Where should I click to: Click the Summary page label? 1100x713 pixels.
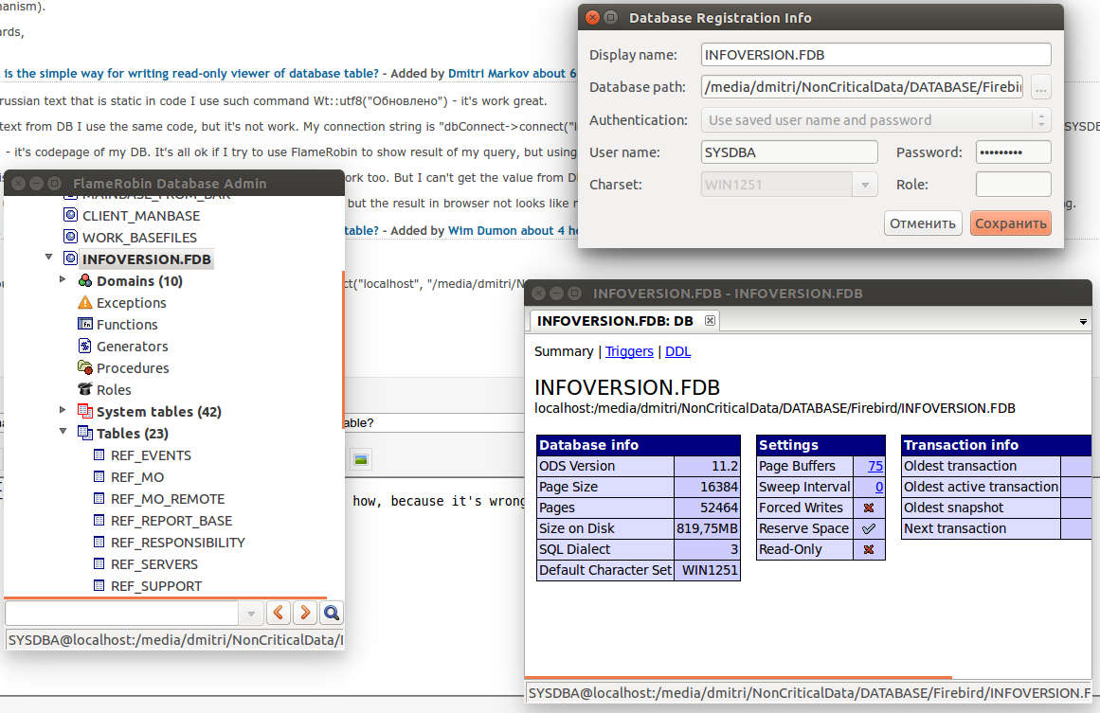tap(564, 351)
